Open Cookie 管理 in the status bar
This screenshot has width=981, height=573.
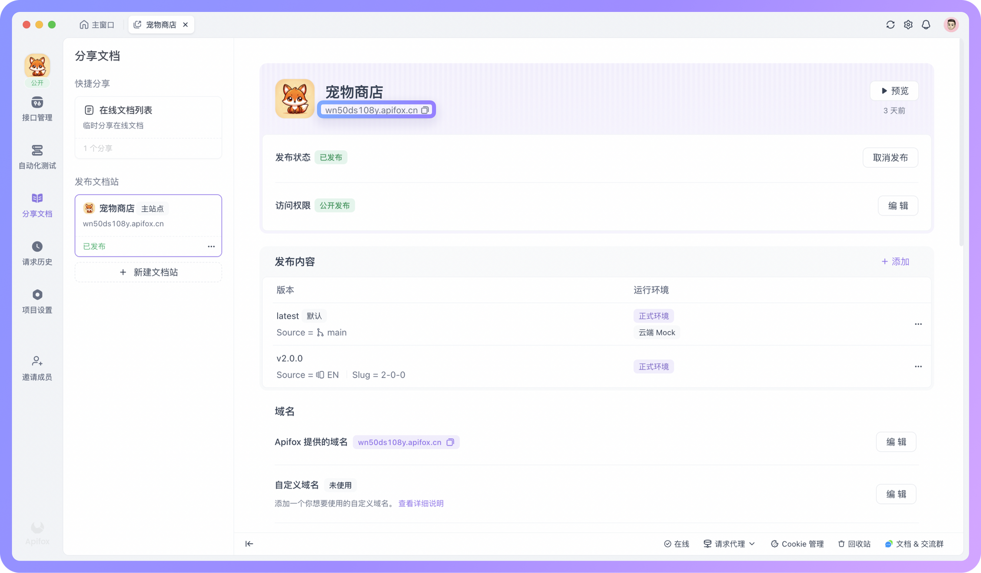click(x=797, y=544)
